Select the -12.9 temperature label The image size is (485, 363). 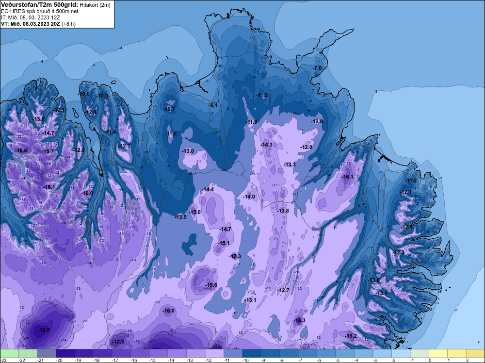click(317, 121)
